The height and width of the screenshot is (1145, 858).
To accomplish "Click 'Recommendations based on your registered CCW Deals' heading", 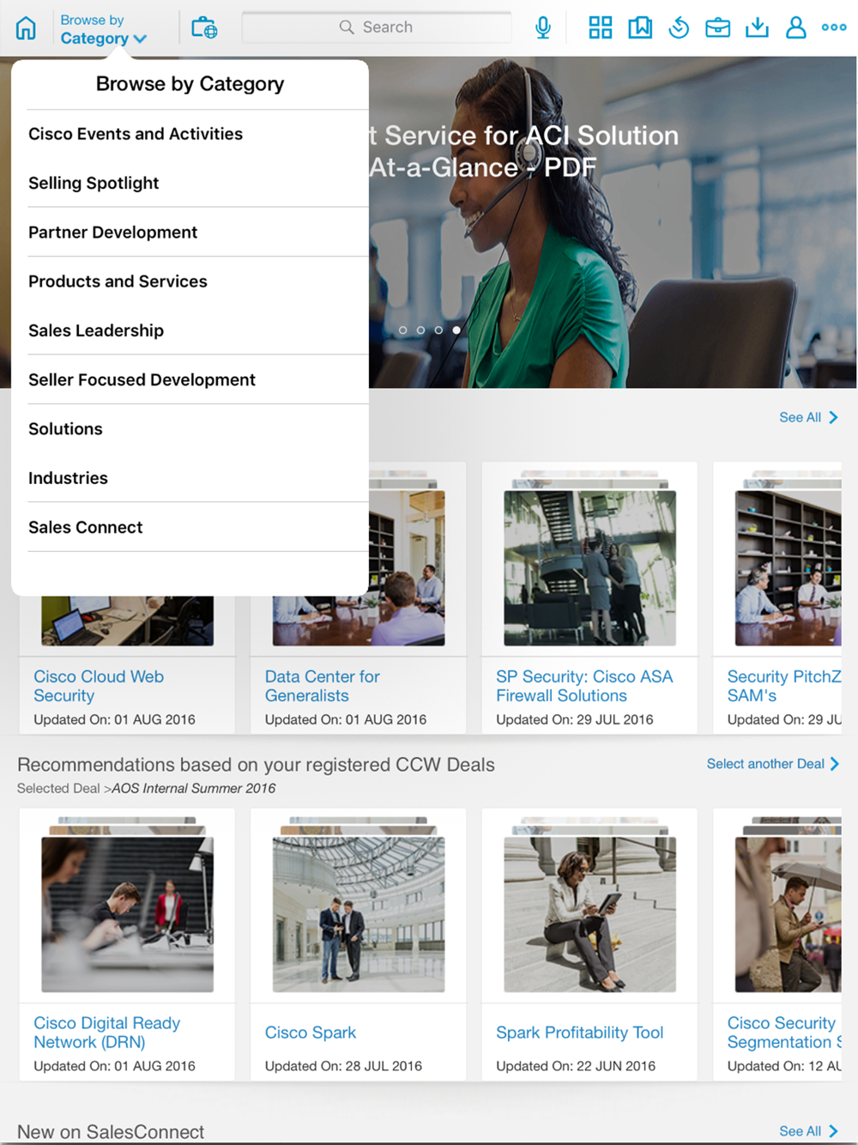I will (256, 765).
